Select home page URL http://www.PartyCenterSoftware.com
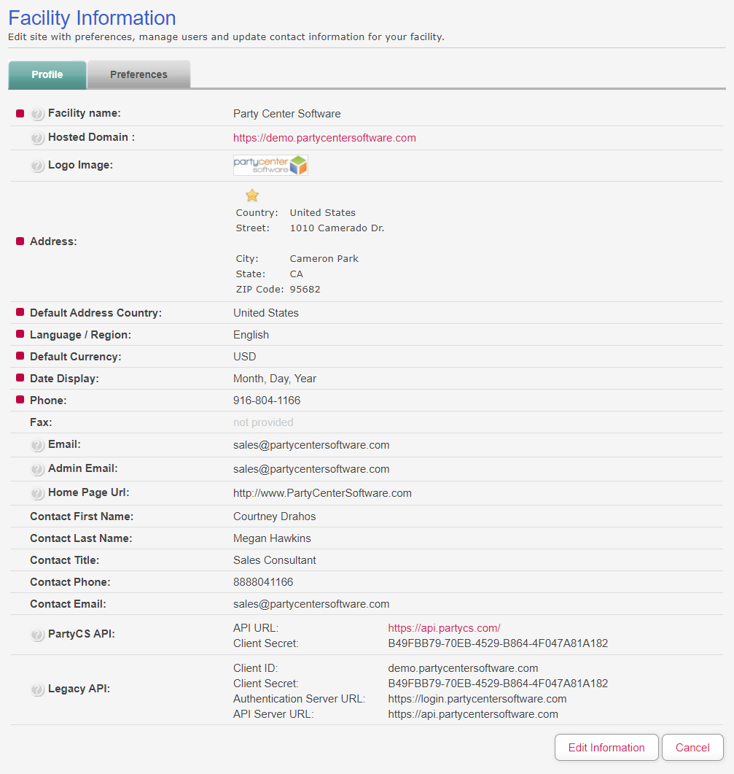Screen dimensions: 734x774 [x=323, y=493]
